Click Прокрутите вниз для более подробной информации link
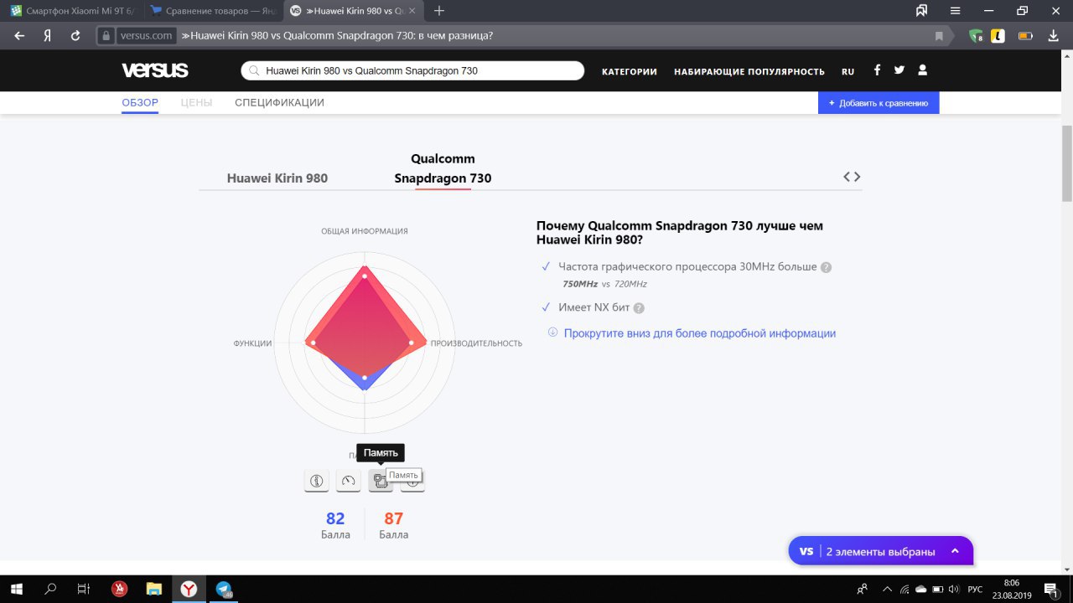This screenshot has height=603, width=1073. (x=700, y=333)
